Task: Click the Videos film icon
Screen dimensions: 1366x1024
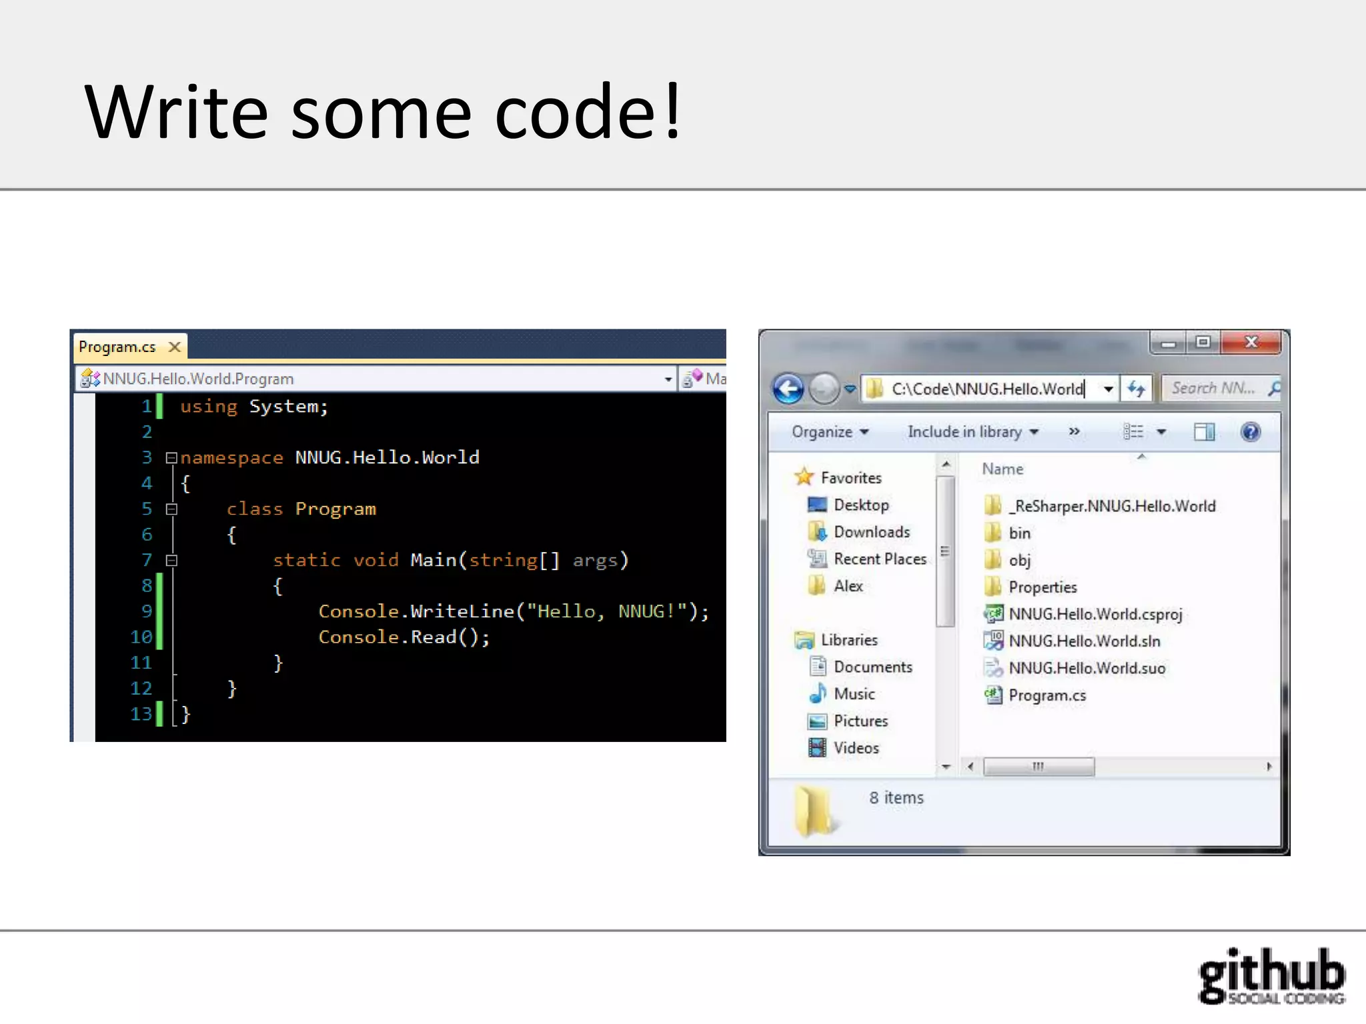Action: click(818, 747)
